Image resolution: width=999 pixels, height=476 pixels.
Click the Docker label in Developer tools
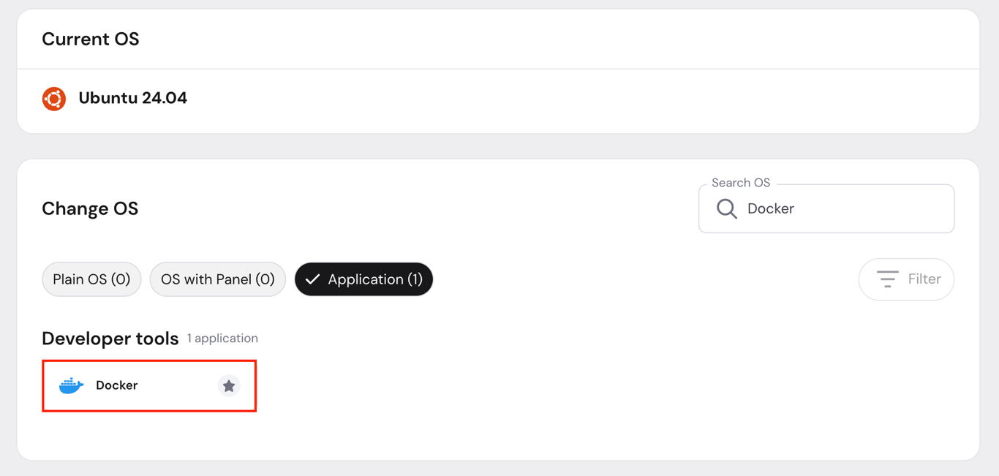pyautogui.click(x=116, y=385)
